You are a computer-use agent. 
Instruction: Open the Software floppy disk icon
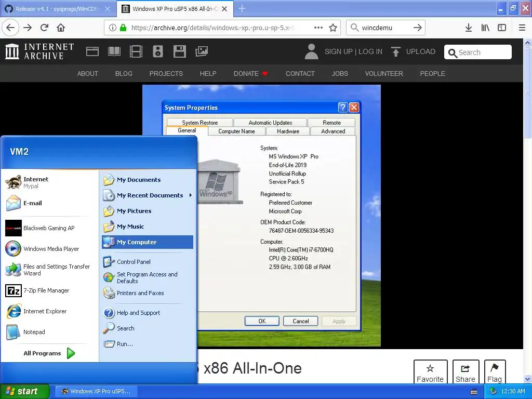click(x=179, y=51)
